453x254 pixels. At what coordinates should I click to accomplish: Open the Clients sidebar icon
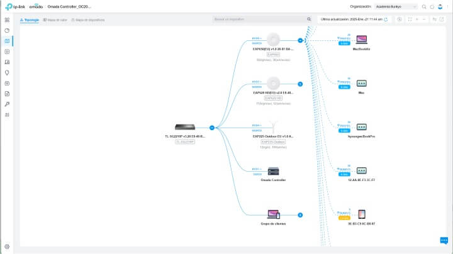[x=7, y=62]
